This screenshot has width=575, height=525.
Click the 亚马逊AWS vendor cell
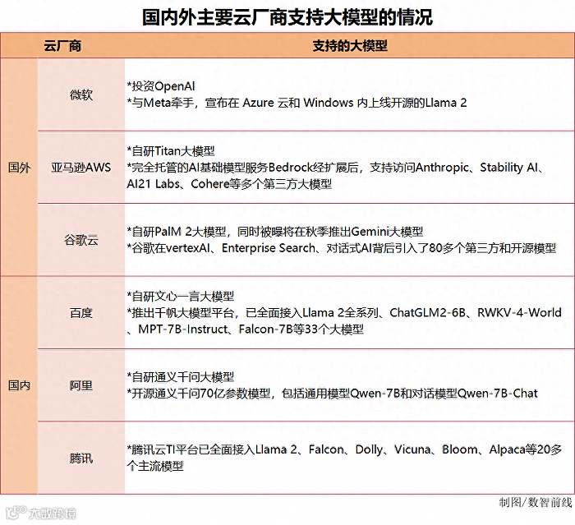coord(81,168)
